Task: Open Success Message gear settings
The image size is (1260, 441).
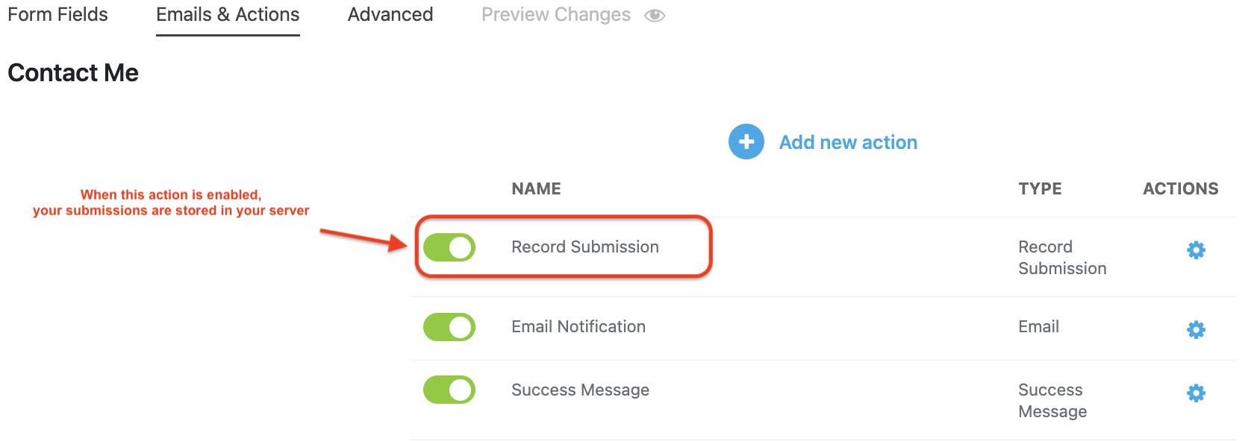Action: 1196,393
